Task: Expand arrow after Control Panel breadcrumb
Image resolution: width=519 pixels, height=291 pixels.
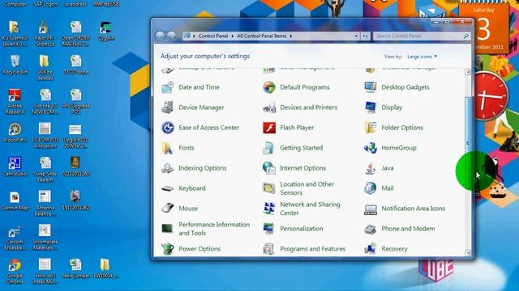Action: click(233, 36)
